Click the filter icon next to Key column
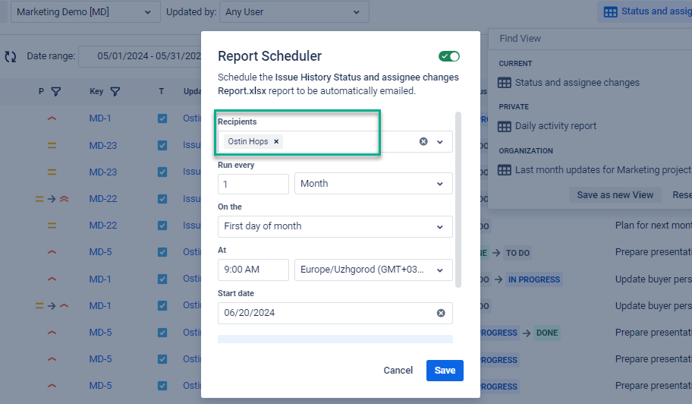The height and width of the screenshot is (404, 692). click(x=115, y=92)
